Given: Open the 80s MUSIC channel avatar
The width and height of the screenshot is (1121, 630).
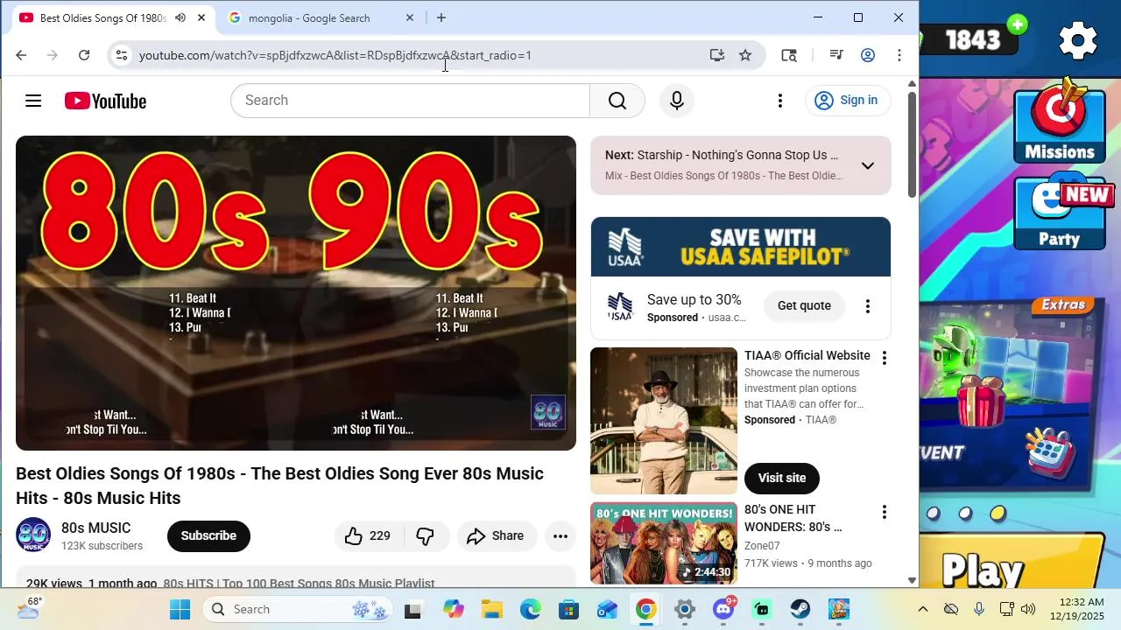Looking at the screenshot, I should [x=33, y=535].
